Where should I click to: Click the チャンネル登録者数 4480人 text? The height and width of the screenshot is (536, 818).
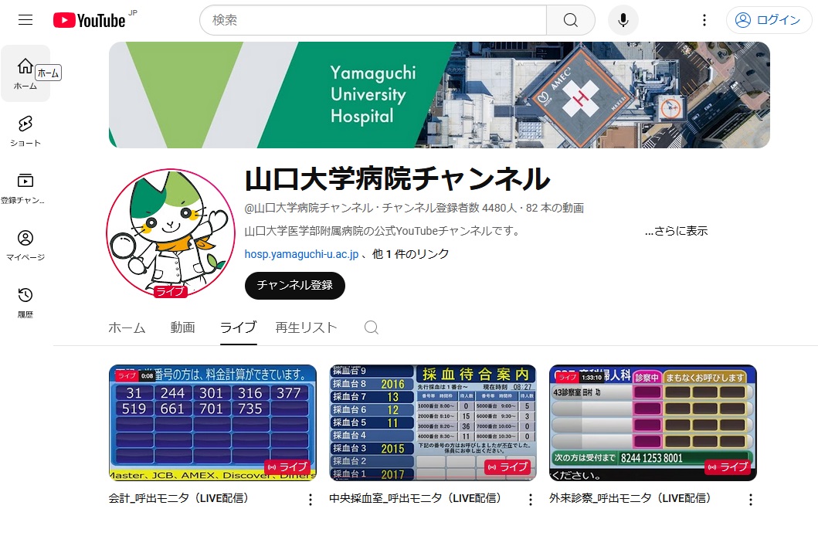click(450, 208)
